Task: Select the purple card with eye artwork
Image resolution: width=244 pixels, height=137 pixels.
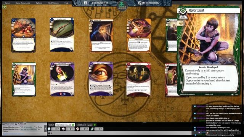Action: click(101, 79)
